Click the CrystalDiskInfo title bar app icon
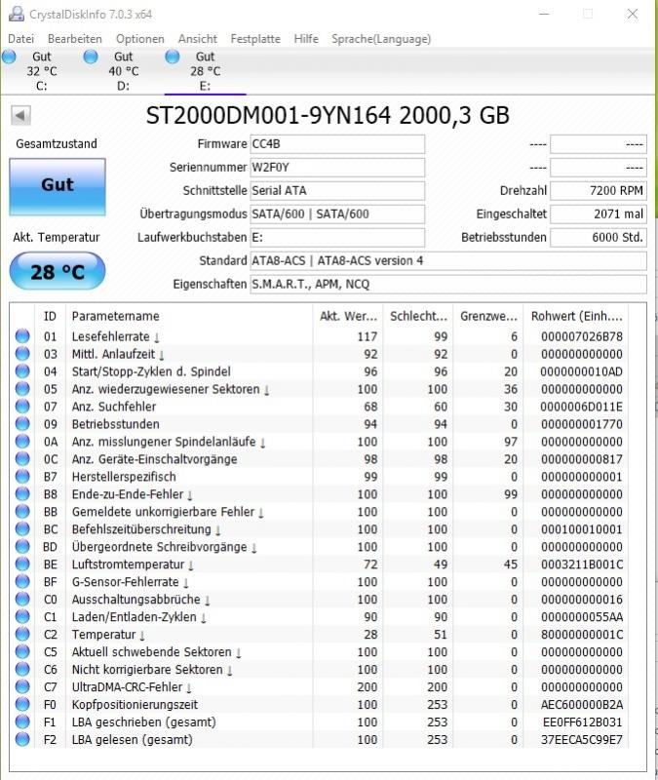658x780 pixels. coord(16,14)
